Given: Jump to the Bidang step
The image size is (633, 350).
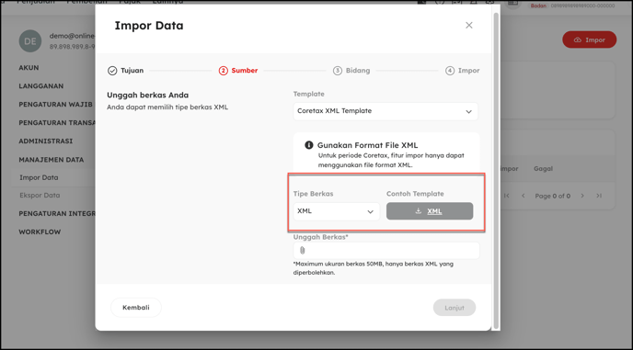Looking at the screenshot, I should [x=351, y=71].
